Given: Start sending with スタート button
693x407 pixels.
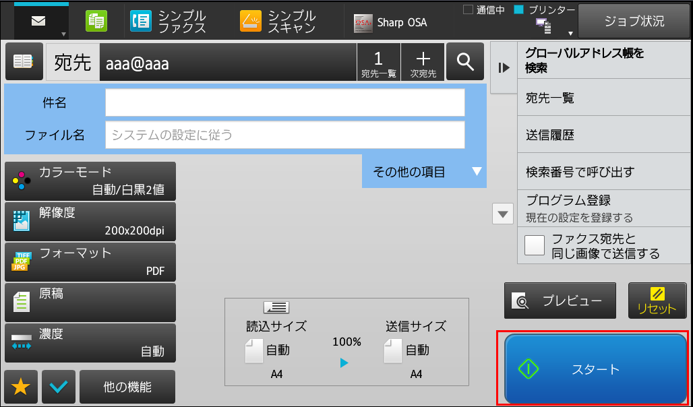Looking at the screenshot, I should tap(595, 369).
